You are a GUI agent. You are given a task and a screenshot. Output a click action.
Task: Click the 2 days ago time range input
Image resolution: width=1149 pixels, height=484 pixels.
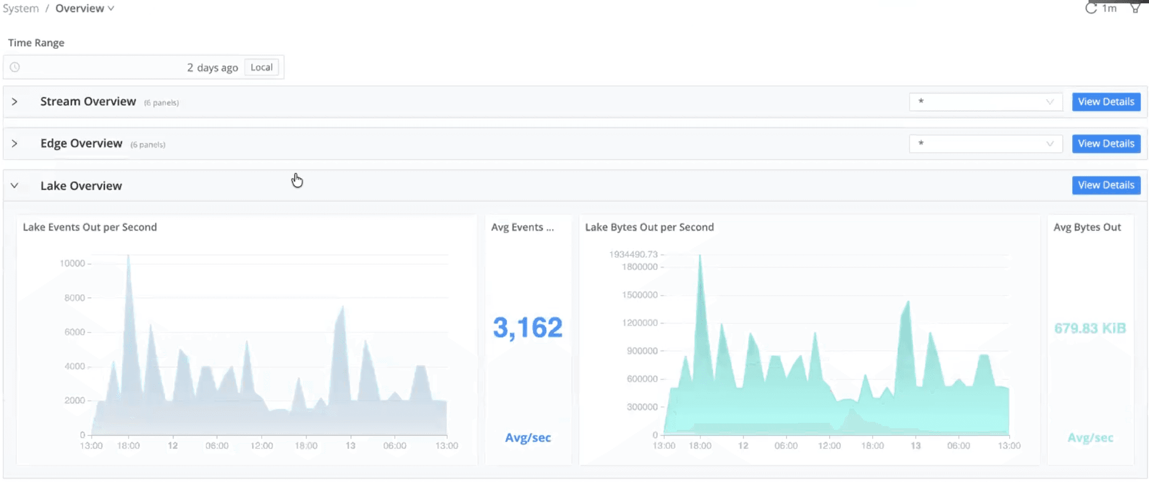(x=211, y=67)
